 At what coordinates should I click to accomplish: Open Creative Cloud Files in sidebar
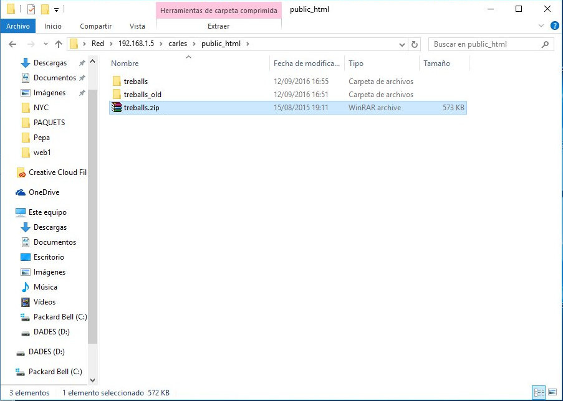tap(51, 172)
